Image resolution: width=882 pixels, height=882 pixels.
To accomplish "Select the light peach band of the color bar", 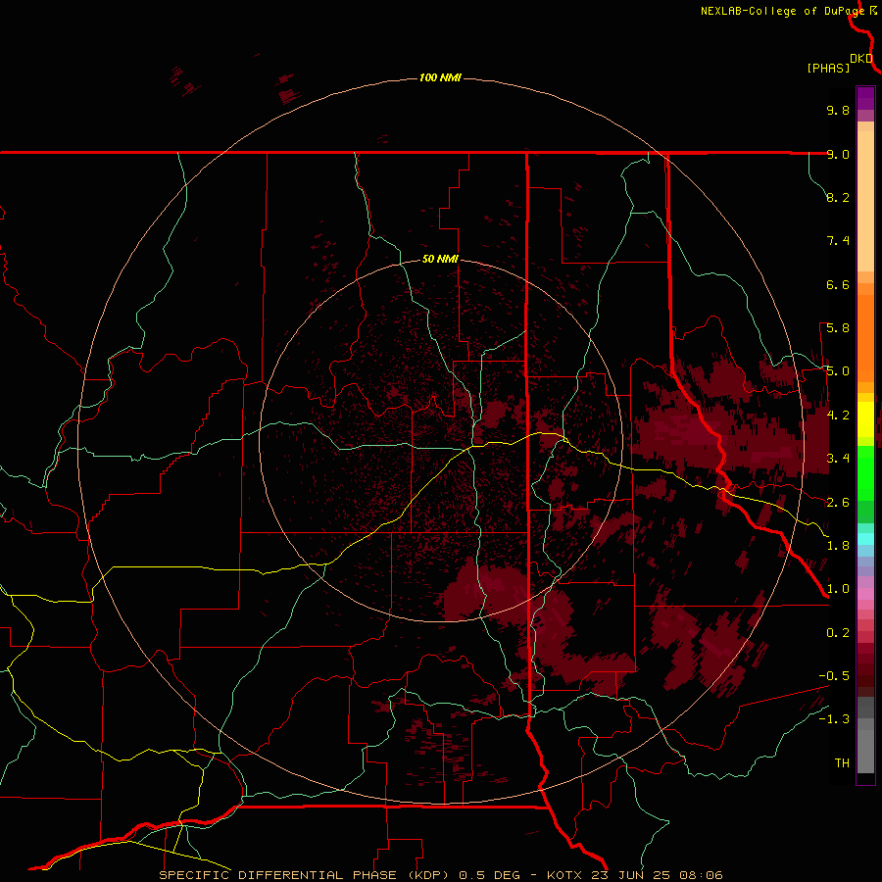I will coord(865,201).
